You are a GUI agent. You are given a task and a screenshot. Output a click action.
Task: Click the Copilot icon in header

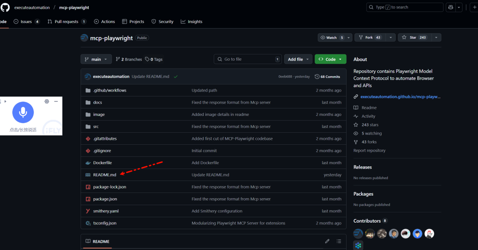pyautogui.click(x=451, y=7)
